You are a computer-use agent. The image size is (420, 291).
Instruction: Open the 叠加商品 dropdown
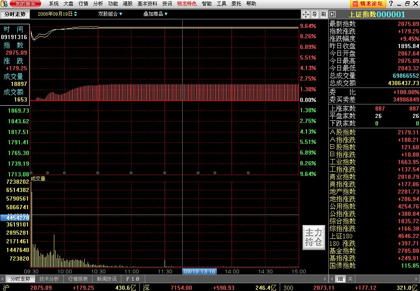click(155, 14)
